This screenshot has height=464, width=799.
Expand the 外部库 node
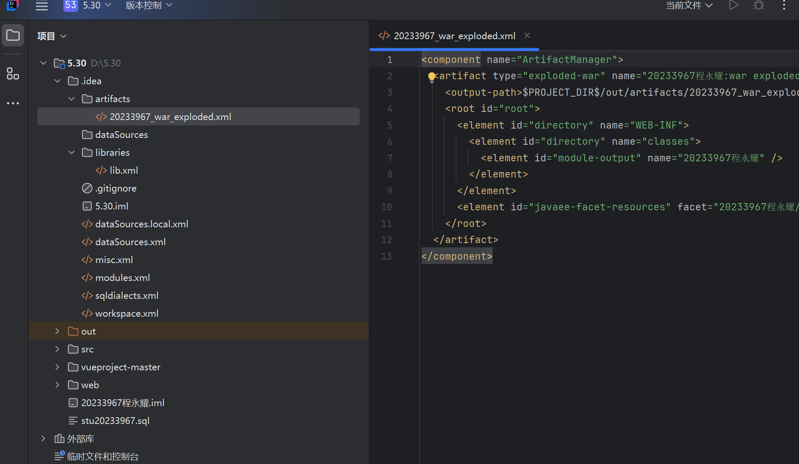pos(43,438)
